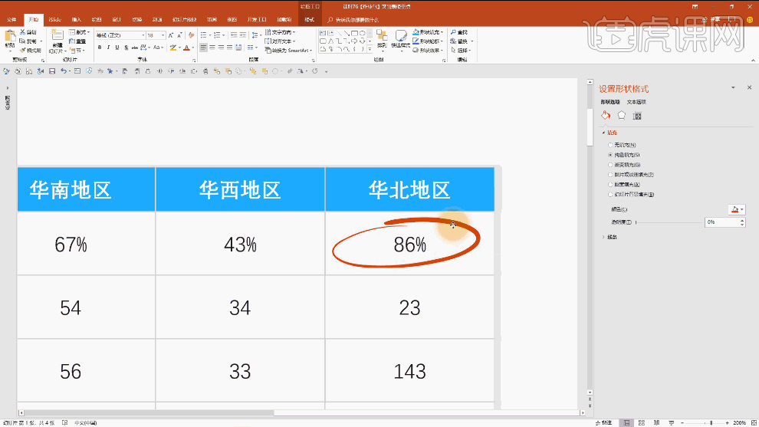Viewport: 759px width, 427px height.
Task: Click Slide Sorter view icon in status bar
Action: click(642, 422)
